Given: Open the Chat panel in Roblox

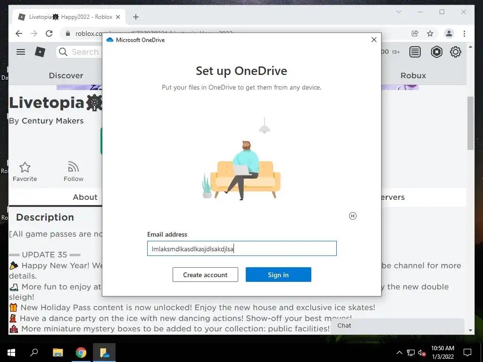Looking at the screenshot, I should click(397, 326).
